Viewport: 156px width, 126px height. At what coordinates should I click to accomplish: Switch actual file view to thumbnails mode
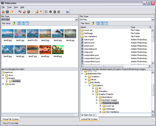tap(106, 23)
